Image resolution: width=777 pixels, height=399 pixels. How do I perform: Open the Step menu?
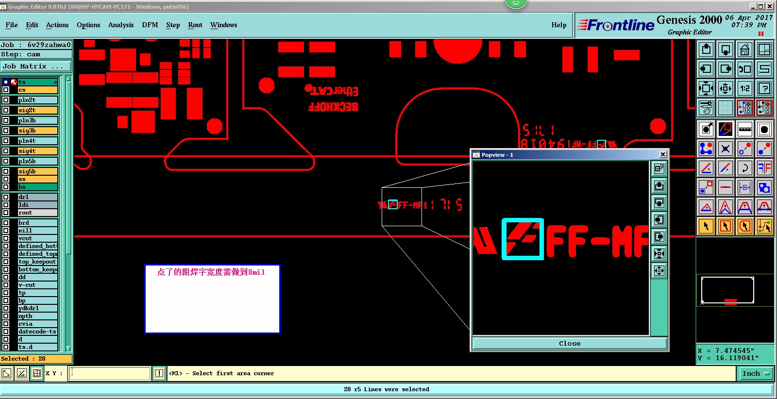coord(173,25)
